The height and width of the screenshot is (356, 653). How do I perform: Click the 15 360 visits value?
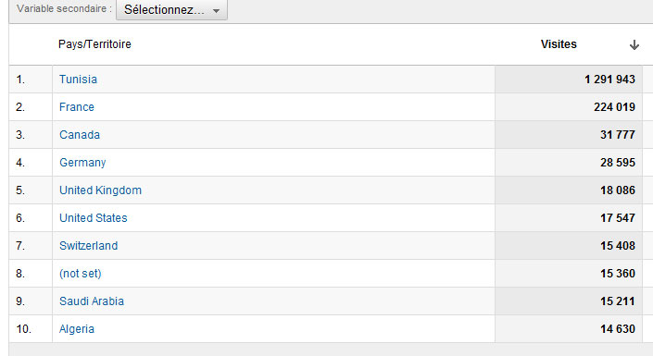pyautogui.click(x=618, y=274)
